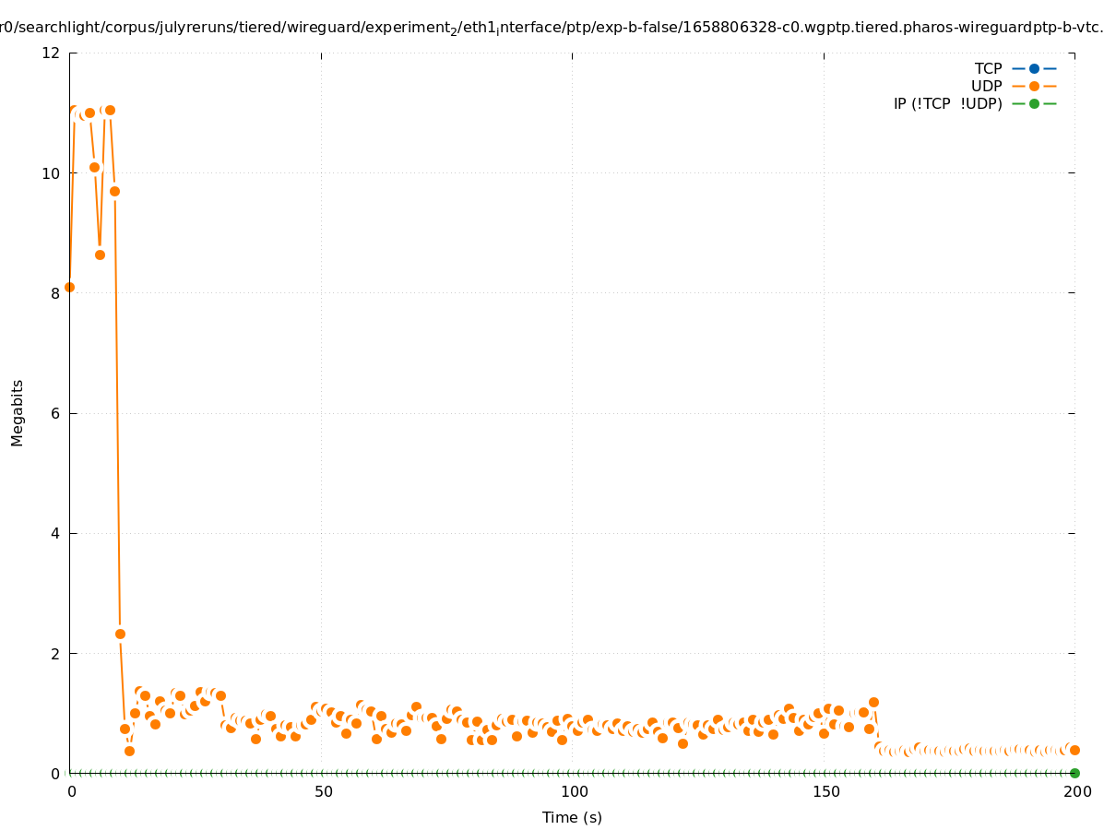Select the UDP dip point near 8.6 Megabits
This screenshot has width=1104, height=830.
(x=100, y=255)
